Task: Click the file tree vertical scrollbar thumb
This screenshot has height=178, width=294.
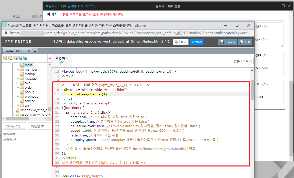Action: (x=50, y=109)
